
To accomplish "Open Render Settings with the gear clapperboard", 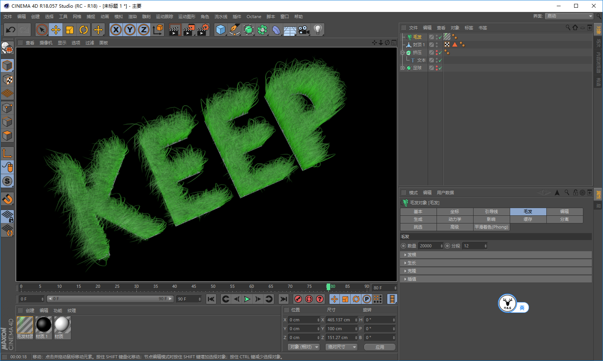I will tap(203, 30).
